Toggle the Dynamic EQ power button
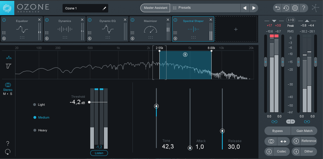This screenshot has width=323, height=159. (90, 20)
